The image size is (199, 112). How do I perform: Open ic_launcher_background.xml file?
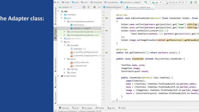coord(84,52)
